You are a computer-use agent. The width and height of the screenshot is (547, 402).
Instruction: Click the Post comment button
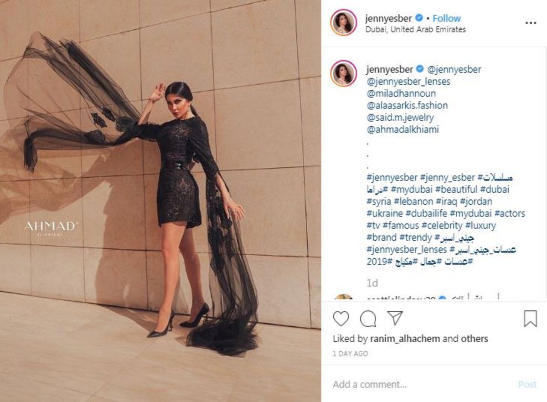coord(527,384)
